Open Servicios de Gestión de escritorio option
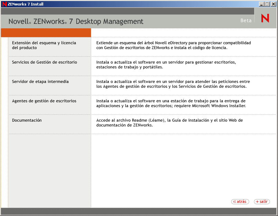This screenshot has width=278, height=216. (45, 62)
